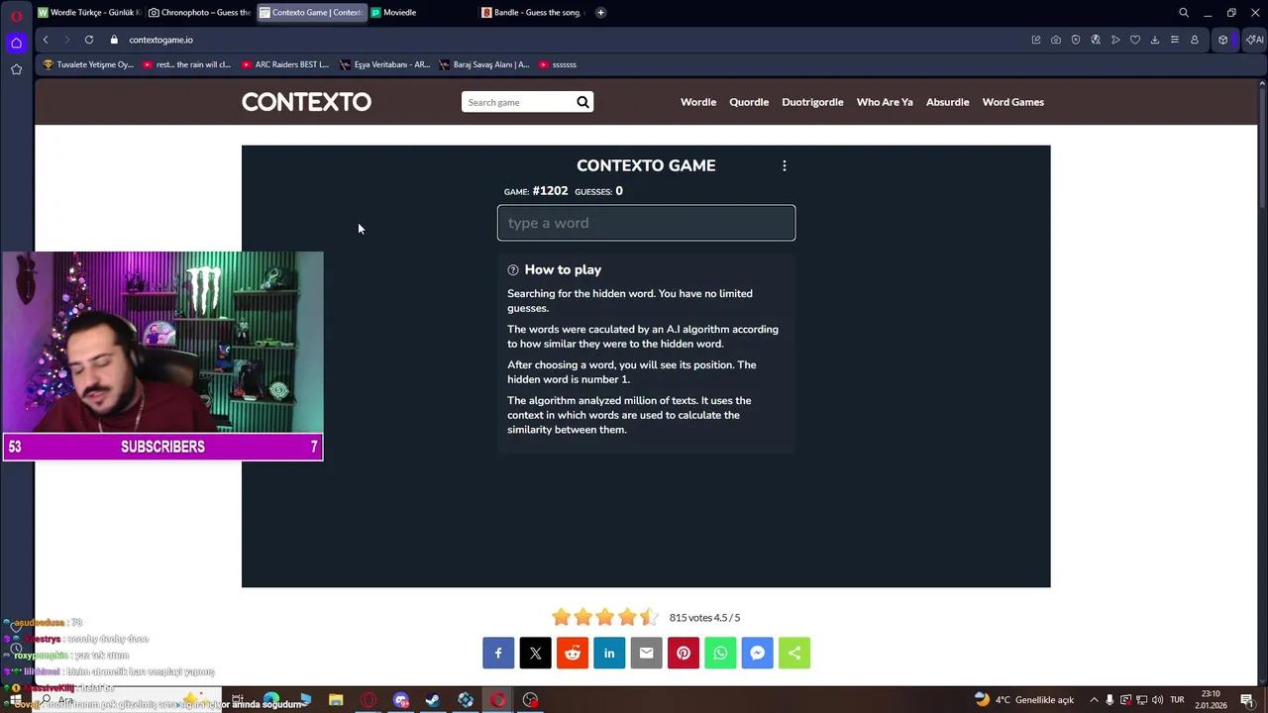Image resolution: width=1268 pixels, height=713 pixels.
Task: Share on LinkedIn
Action: point(609,653)
